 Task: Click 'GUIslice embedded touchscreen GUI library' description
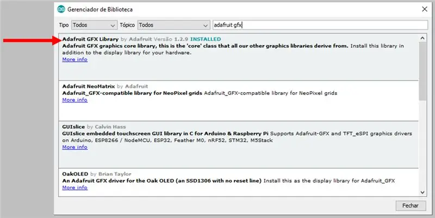tap(165, 133)
